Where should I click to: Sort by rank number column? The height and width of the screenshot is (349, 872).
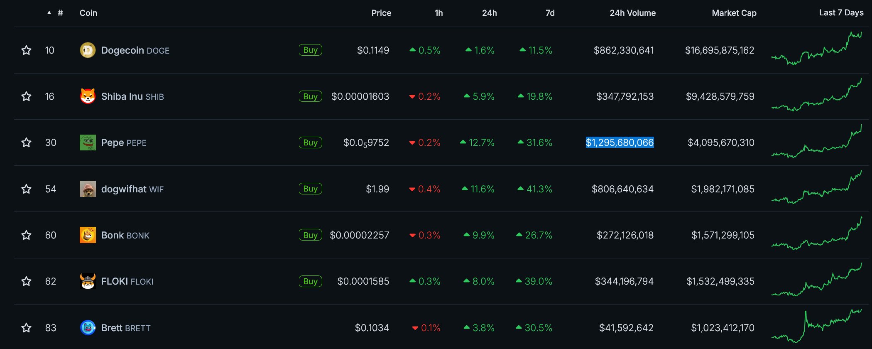pos(60,13)
